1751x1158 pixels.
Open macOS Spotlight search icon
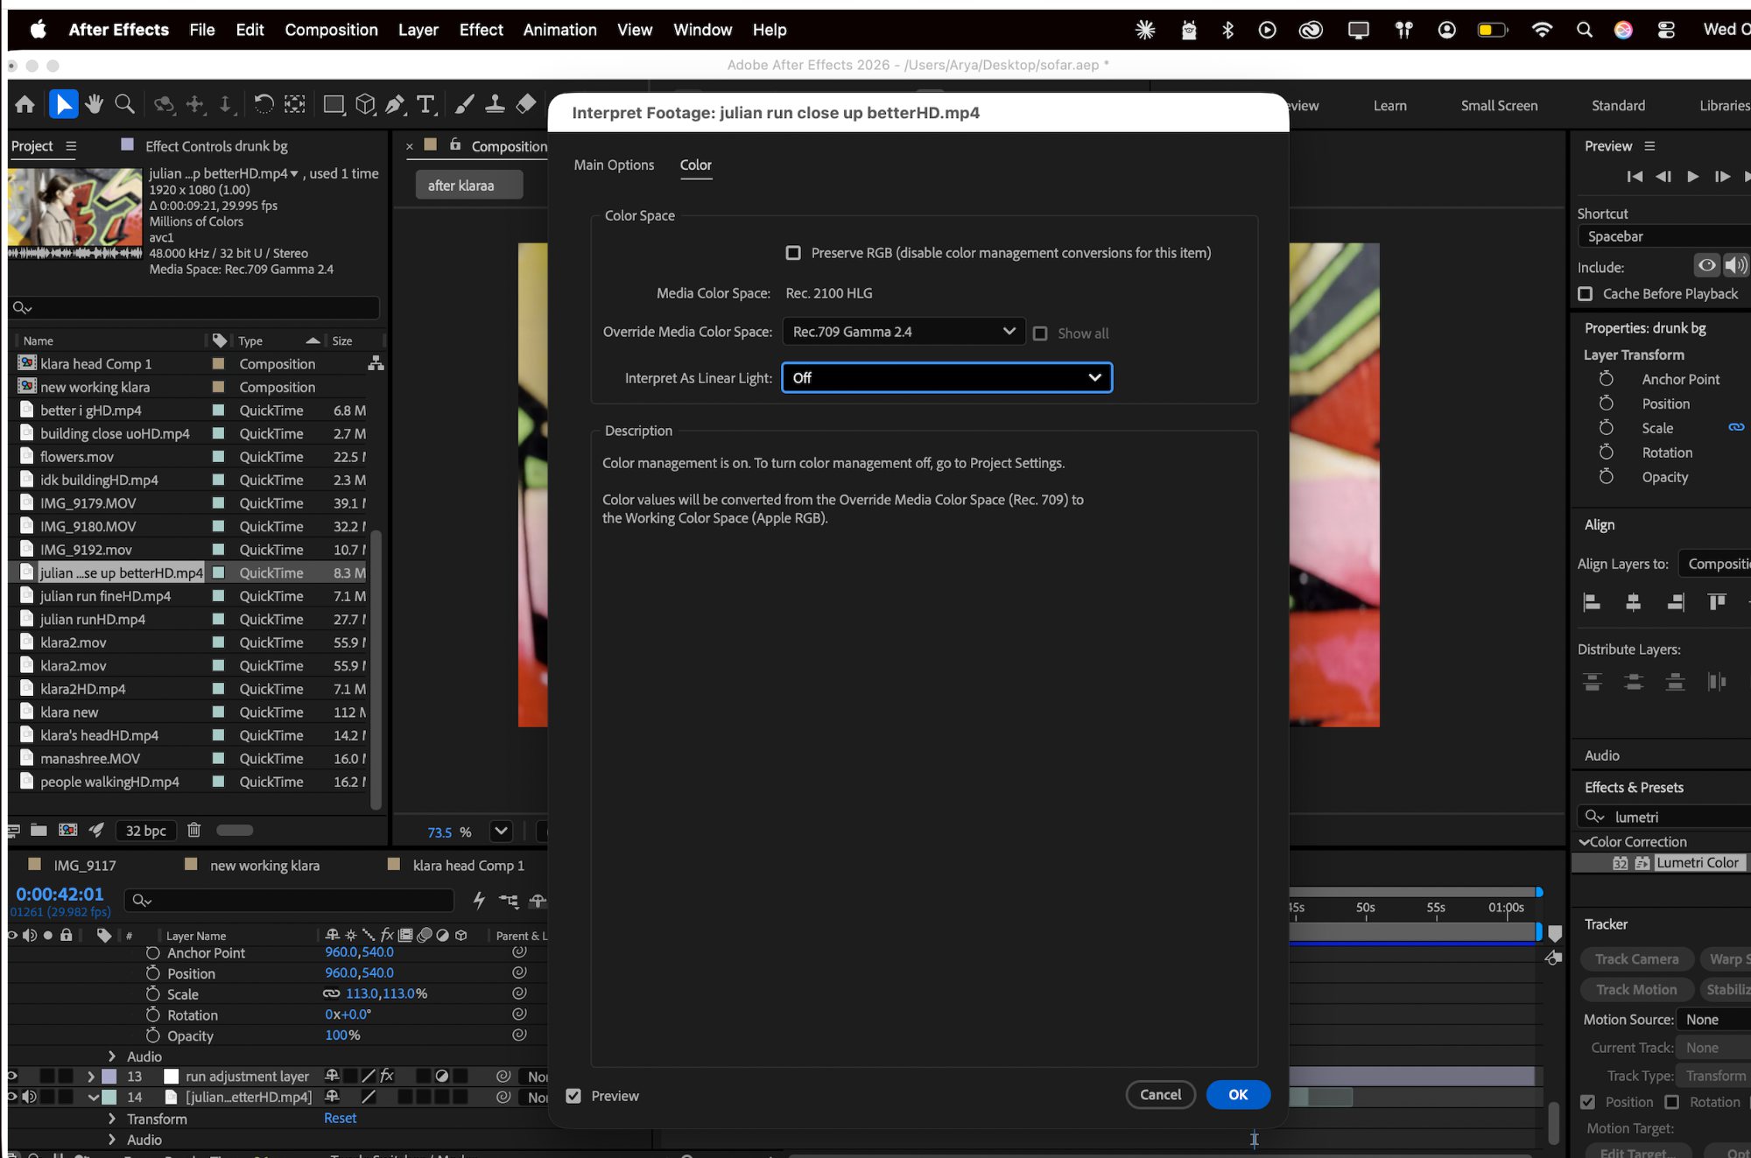click(x=1584, y=30)
